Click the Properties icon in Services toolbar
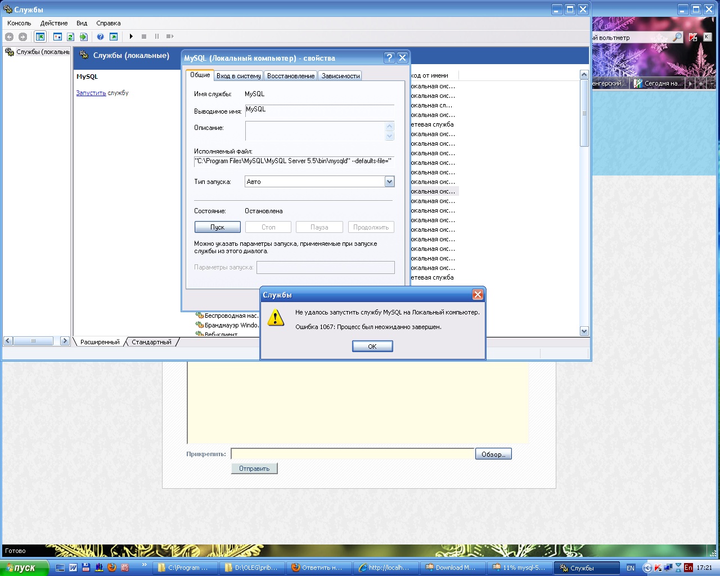This screenshot has height=576, width=720. point(57,37)
